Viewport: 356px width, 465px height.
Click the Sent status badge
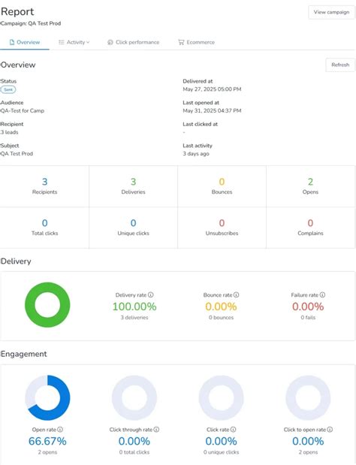8,89
